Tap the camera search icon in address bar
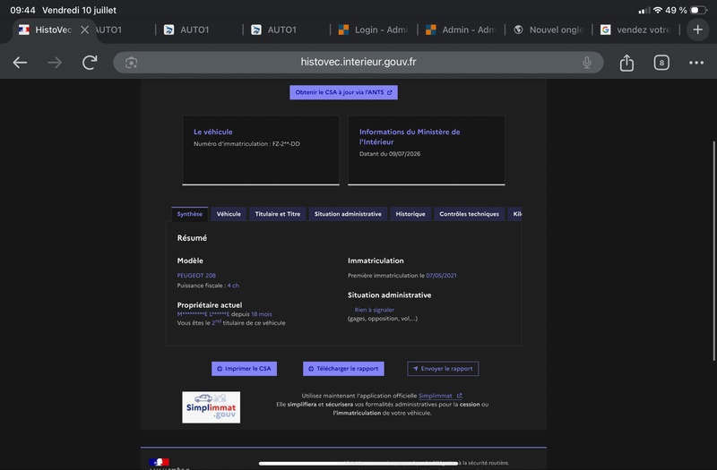 click(x=131, y=63)
